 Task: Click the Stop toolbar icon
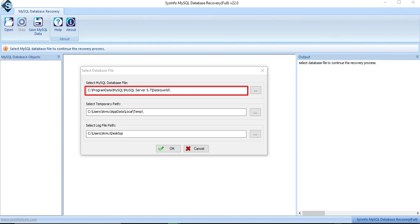[22, 25]
